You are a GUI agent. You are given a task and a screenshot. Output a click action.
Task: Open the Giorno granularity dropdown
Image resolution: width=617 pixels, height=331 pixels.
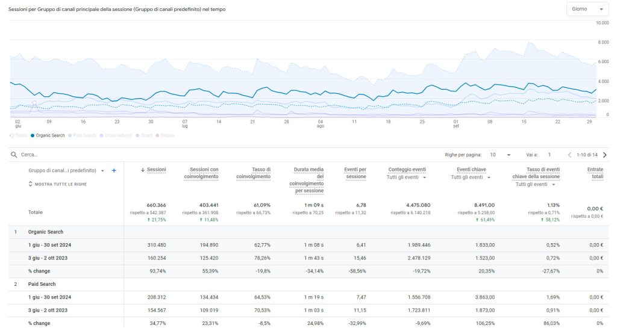tap(587, 9)
